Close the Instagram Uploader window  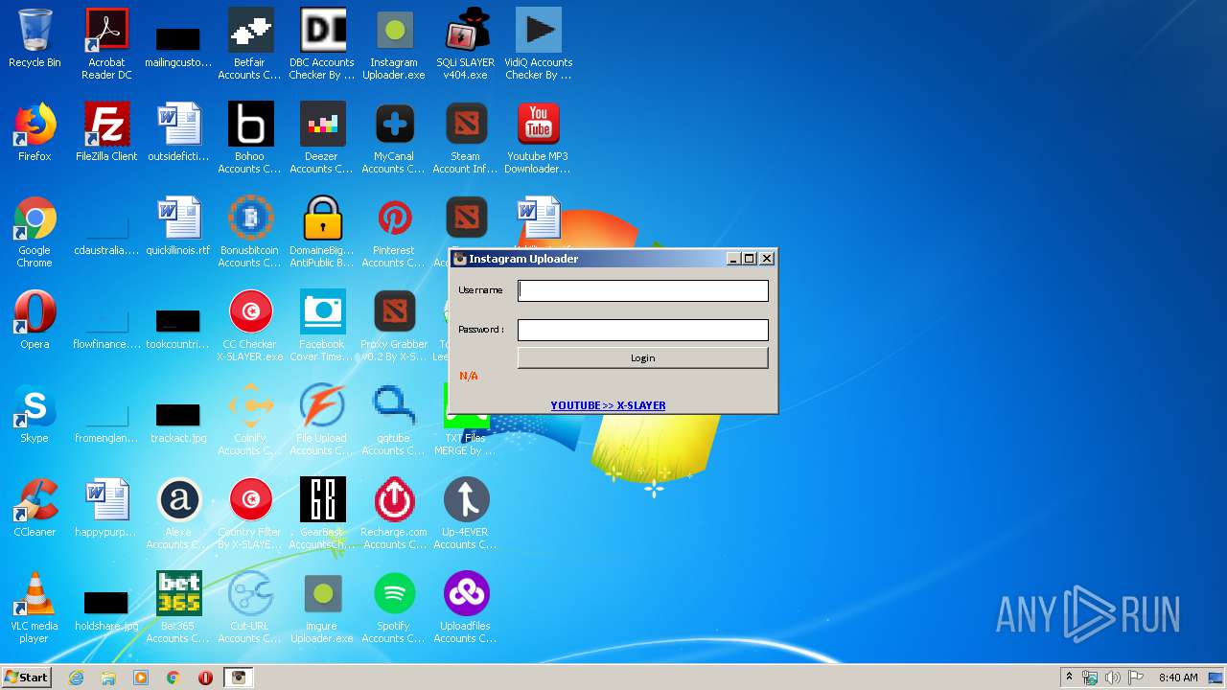click(767, 259)
